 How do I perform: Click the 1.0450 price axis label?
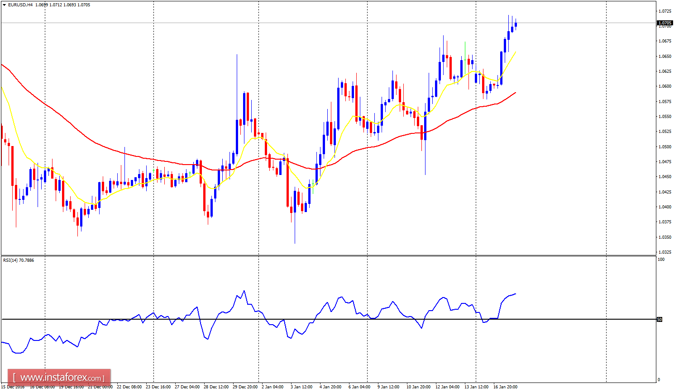[664, 177]
